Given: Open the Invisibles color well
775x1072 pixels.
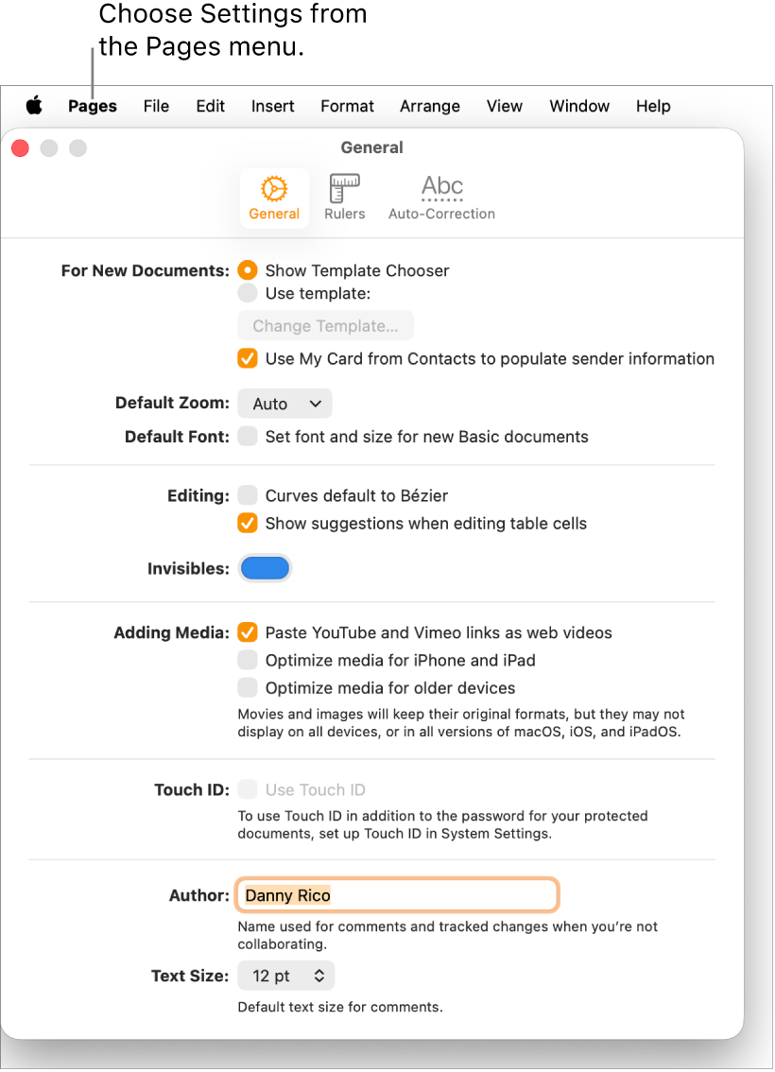Looking at the screenshot, I should tap(264, 567).
